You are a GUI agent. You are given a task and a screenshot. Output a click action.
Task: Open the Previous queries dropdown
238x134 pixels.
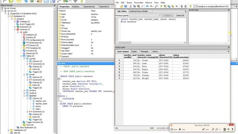point(160,16)
